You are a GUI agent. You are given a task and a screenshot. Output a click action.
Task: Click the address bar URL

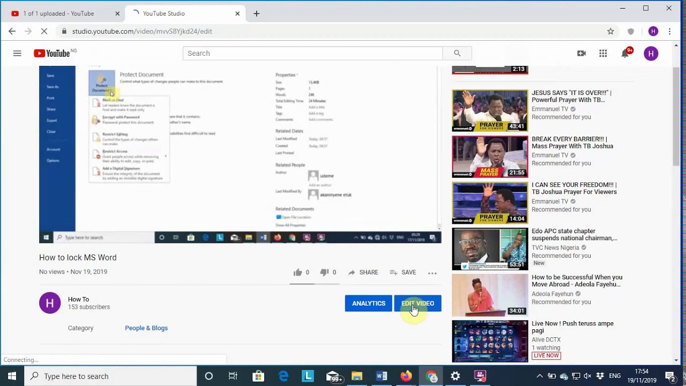[142, 31]
